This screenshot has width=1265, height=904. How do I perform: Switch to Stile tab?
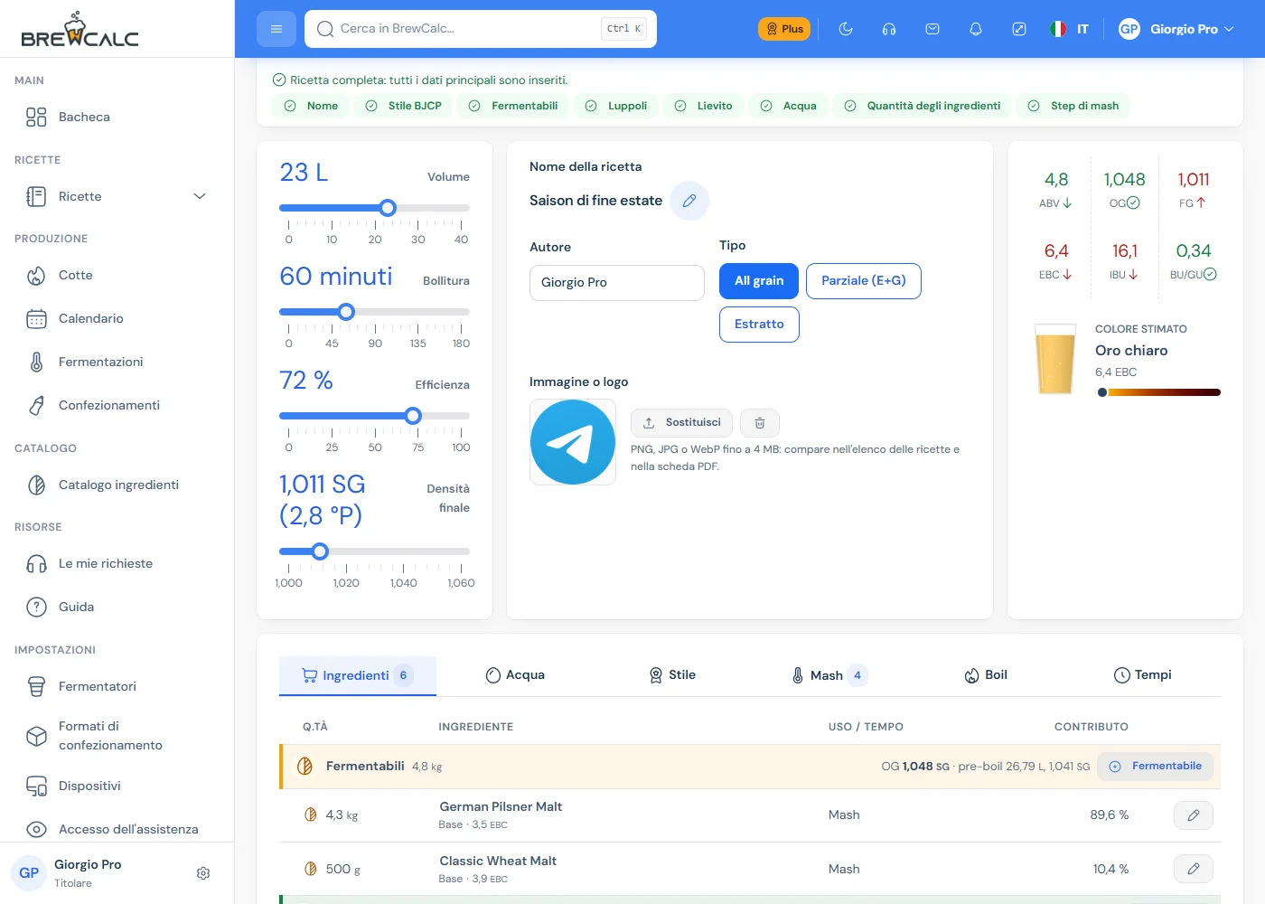pos(672,675)
